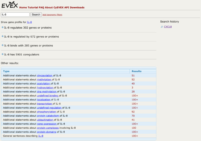This screenshot has width=201, height=141.
Task: Click the EVEX logo
Action: pyautogui.click(x=10, y=5)
